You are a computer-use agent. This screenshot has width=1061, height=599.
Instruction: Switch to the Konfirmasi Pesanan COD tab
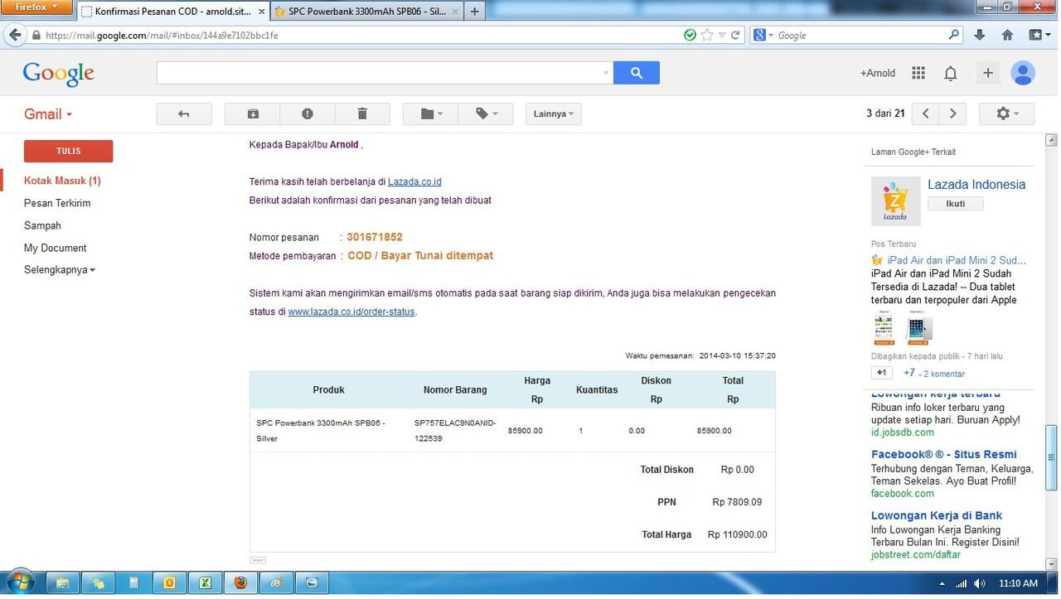tap(172, 12)
